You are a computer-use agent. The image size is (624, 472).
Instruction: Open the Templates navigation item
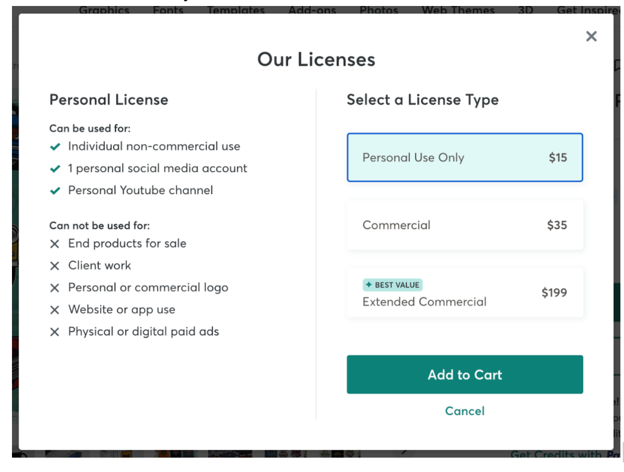pyautogui.click(x=236, y=10)
